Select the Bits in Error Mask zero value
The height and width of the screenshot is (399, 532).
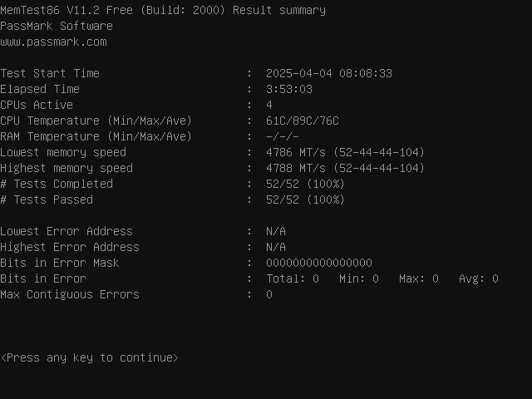[319, 263]
